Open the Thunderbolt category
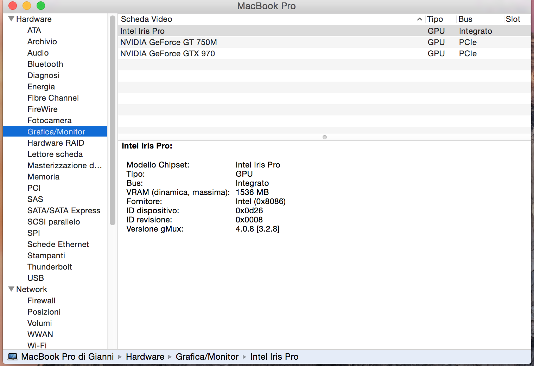Screen dimensions: 534x366 pos(50,267)
